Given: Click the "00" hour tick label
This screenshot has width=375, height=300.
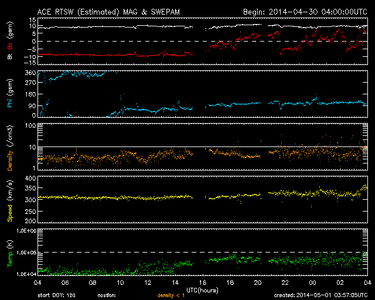Looking at the screenshot, I should click(x=312, y=282).
